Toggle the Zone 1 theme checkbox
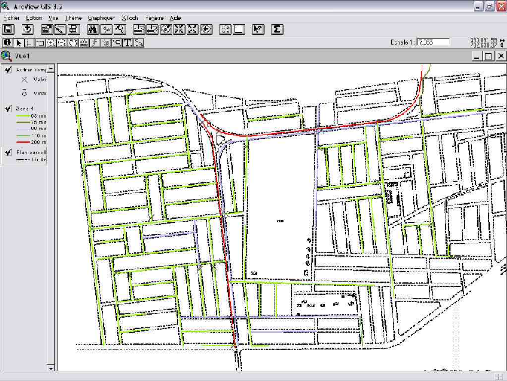This screenshot has width=507, height=381. tap(7, 109)
